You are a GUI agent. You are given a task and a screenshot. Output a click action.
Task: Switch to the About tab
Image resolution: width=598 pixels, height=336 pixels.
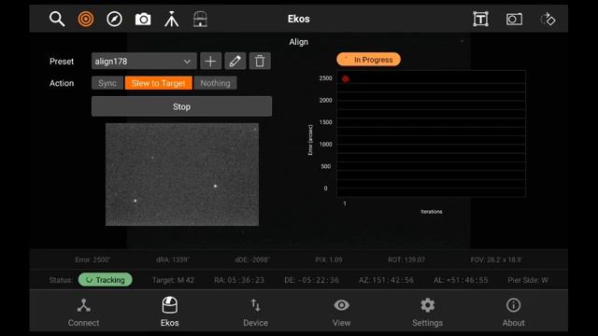[513, 313]
